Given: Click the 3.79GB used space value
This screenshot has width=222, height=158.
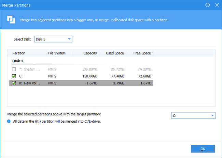Looking at the screenshot, I should coord(119,83).
